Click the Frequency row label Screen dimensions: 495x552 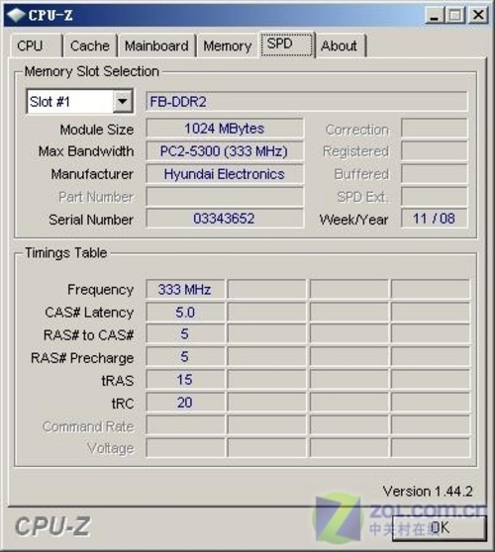pyautogui.click(x=100, y=290)
